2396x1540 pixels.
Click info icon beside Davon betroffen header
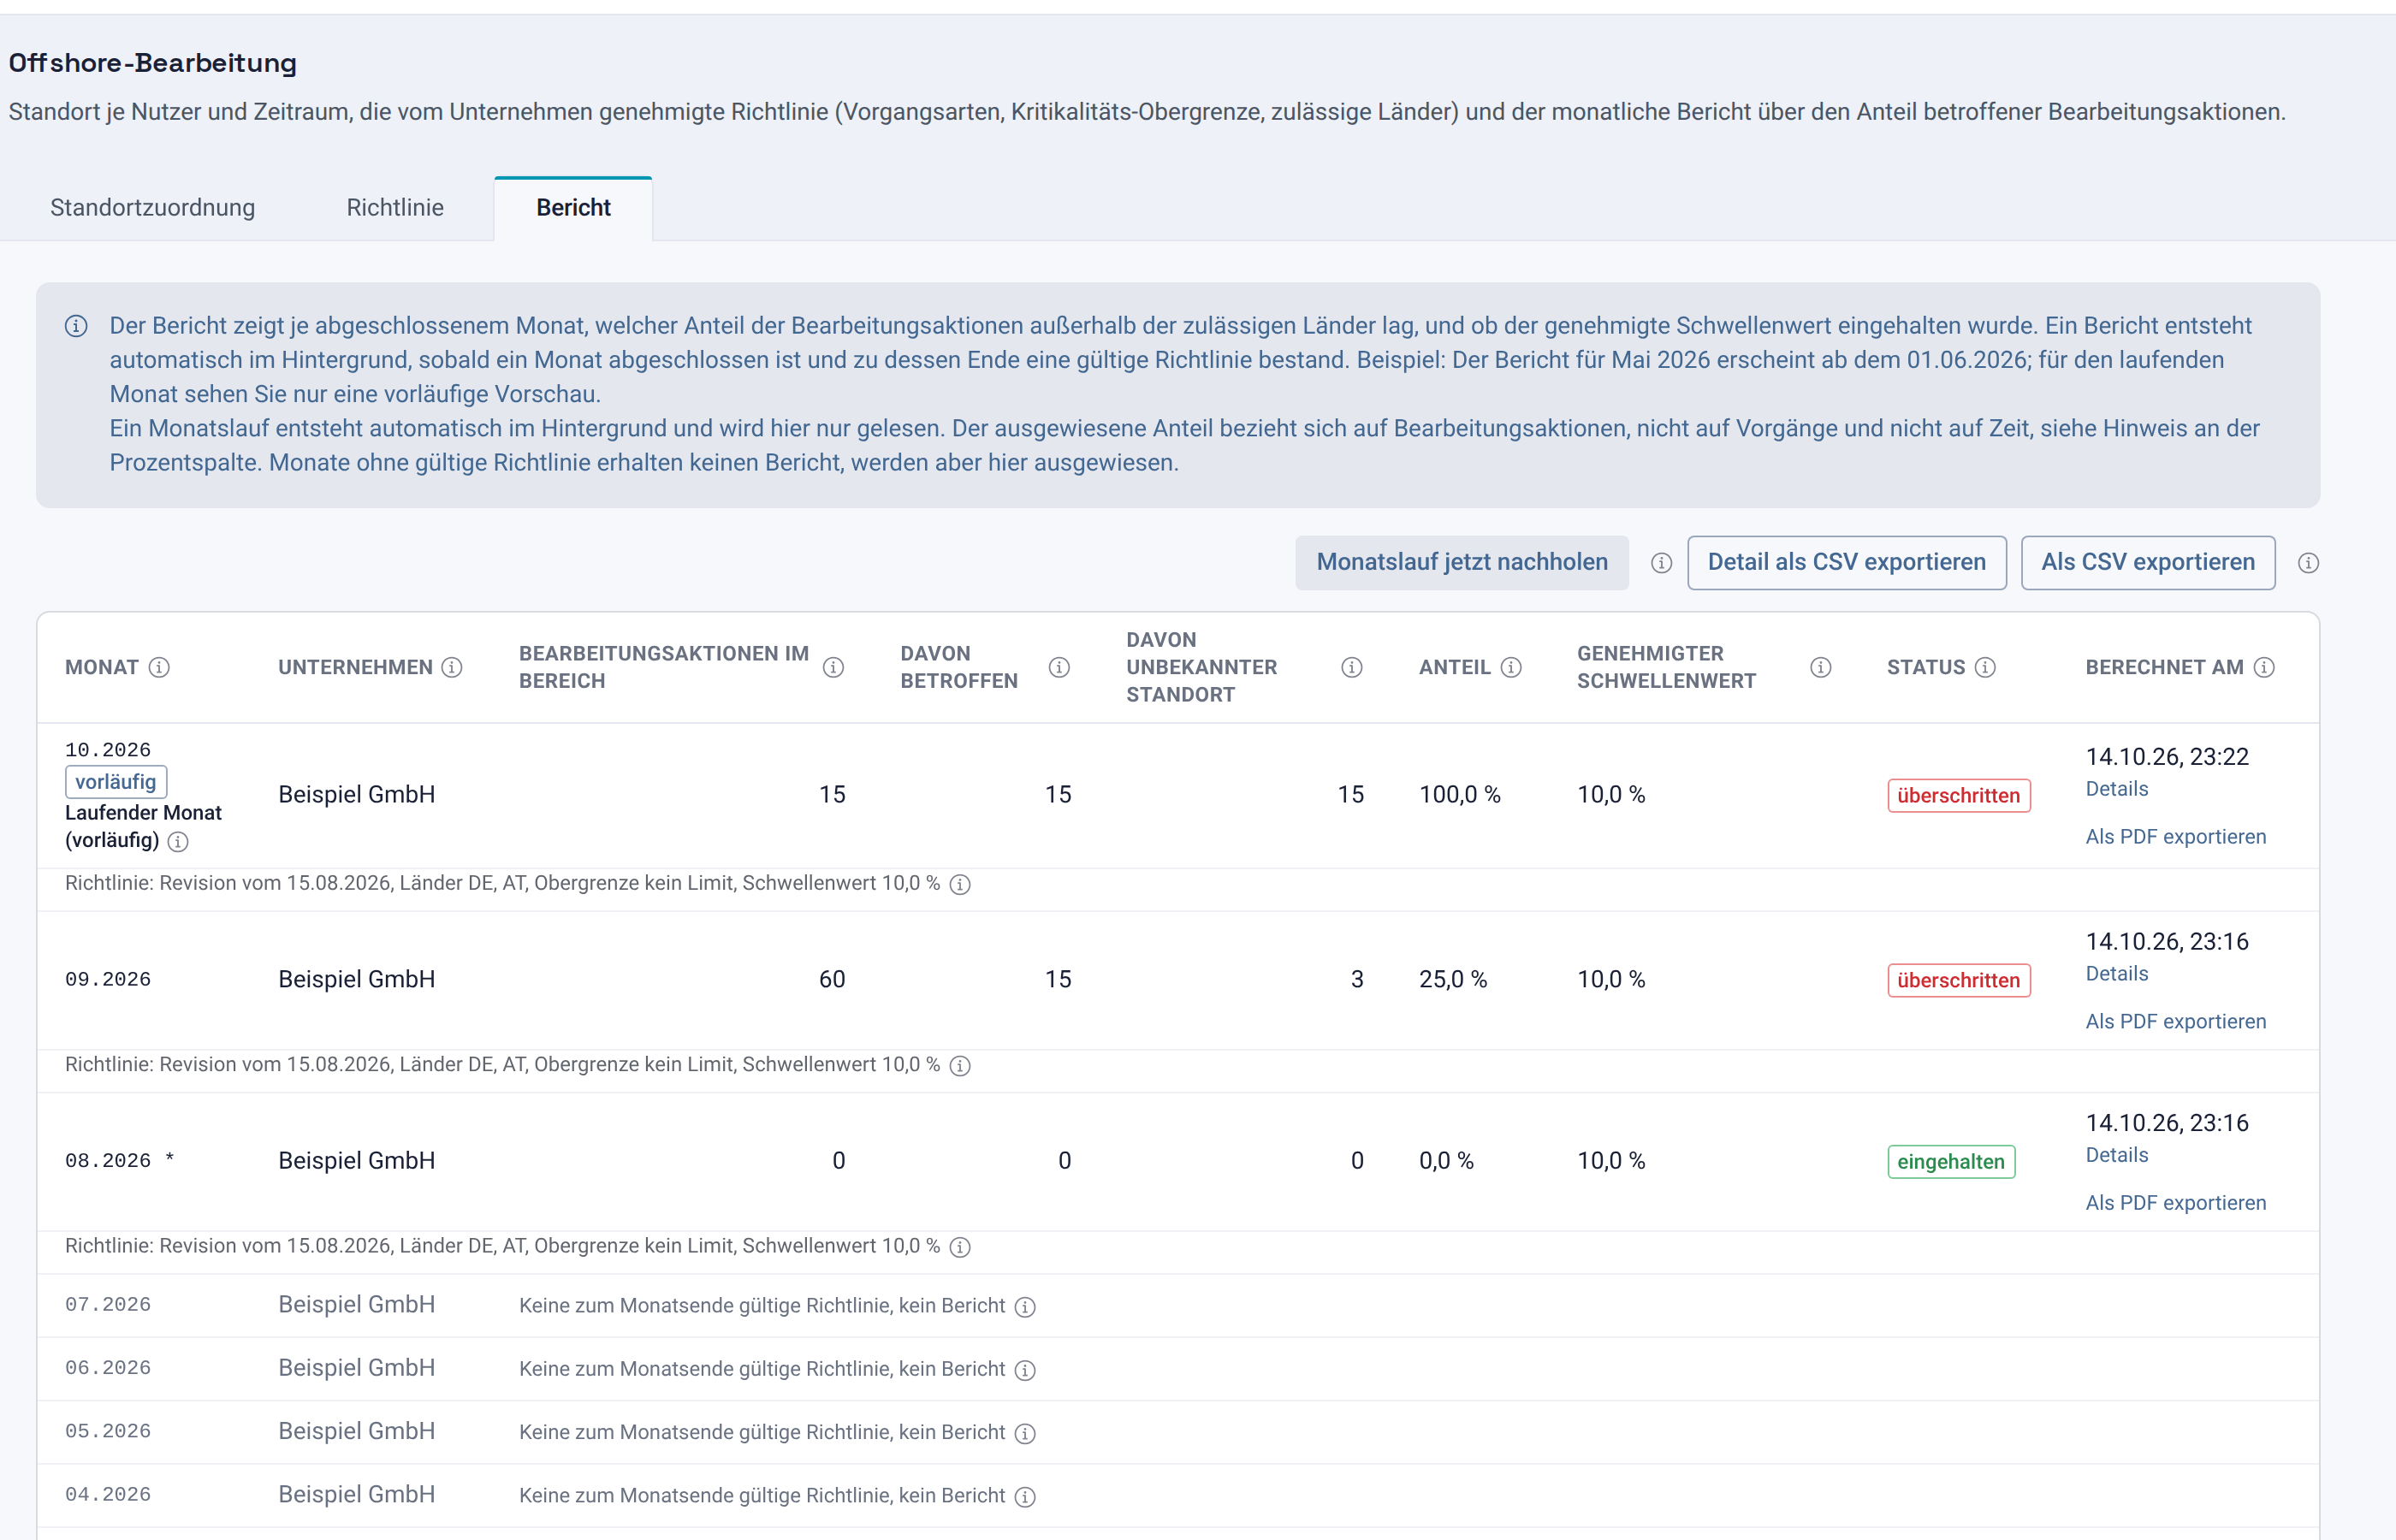pos(1059,667)
